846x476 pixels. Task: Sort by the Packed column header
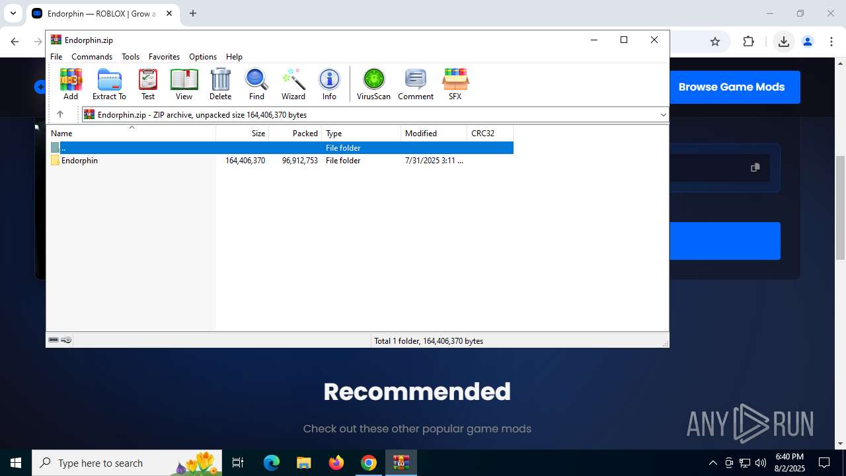coord(295,133)
